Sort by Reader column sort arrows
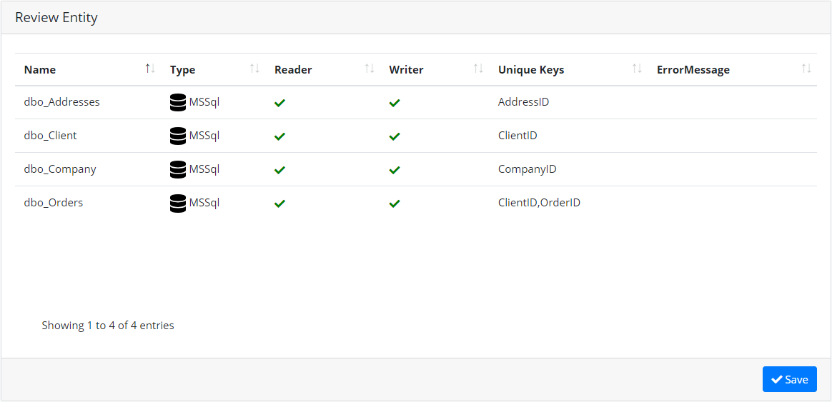 tap(370, 69)
